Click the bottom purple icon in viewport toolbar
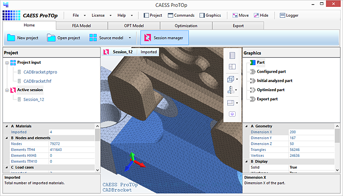This screenshot has width=343, height=196. 232,114
